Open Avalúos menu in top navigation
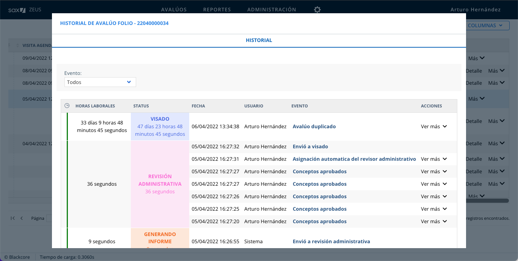 [x=174, y=9]
